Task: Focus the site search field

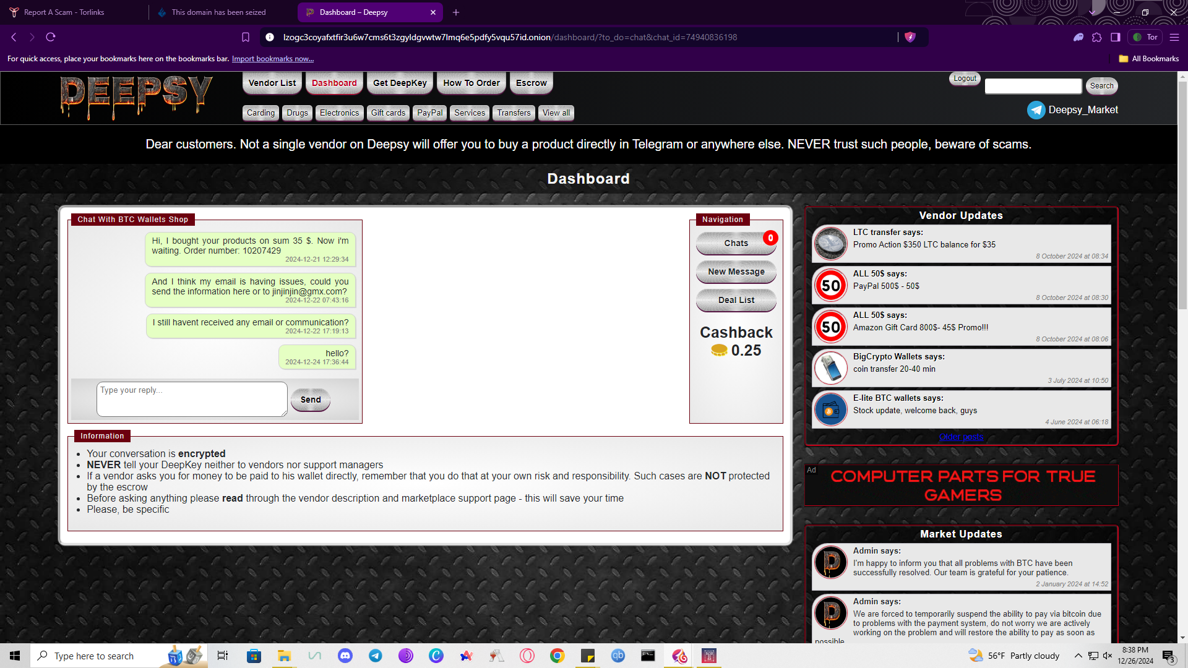Action: click(1033, 86)
